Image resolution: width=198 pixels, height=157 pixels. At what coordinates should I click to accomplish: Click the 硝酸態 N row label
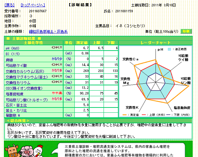click(13, 115)
